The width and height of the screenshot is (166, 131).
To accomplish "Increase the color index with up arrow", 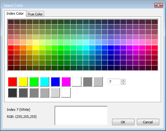I will point(123,80).
